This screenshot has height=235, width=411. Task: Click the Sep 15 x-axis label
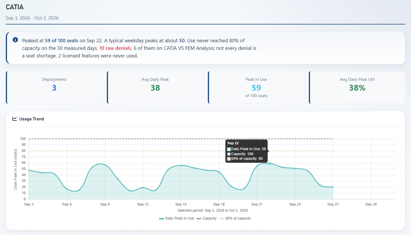tap(181, 204)
